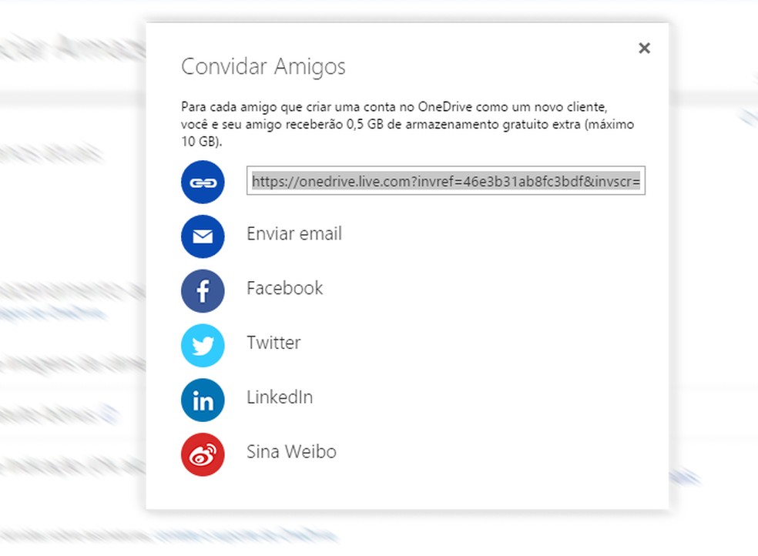Click the envelope icon to invite by email

[x=202, y=236]
